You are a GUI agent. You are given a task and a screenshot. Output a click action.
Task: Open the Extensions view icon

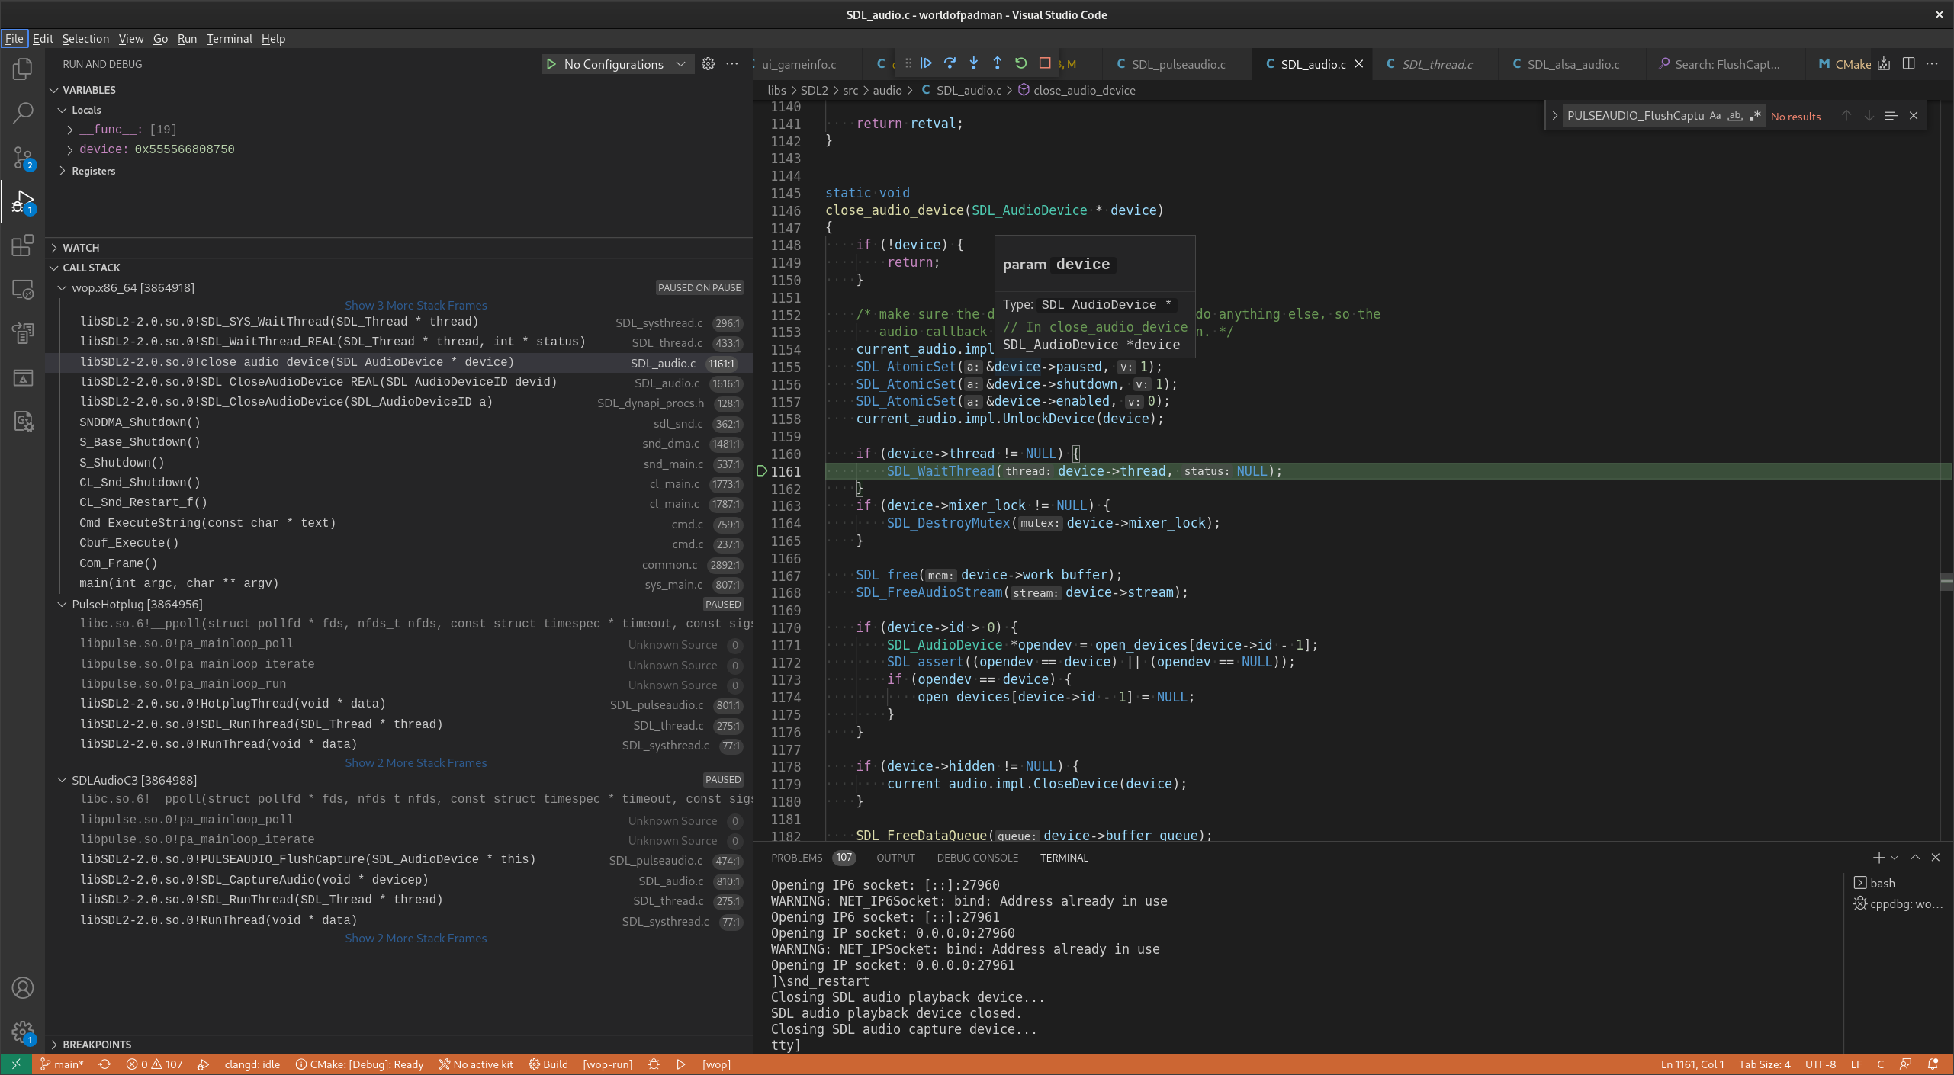point(22,245)
